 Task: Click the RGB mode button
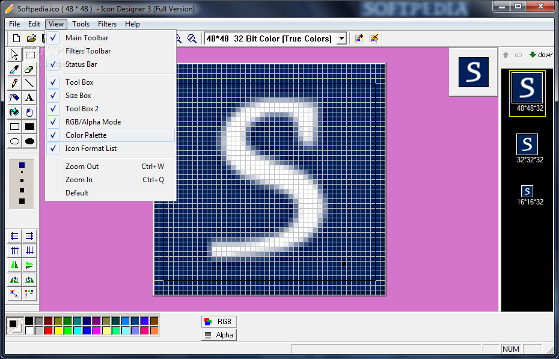(219, 322)
